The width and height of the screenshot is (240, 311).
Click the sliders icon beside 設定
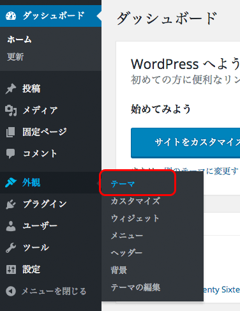tap(11, 269)
